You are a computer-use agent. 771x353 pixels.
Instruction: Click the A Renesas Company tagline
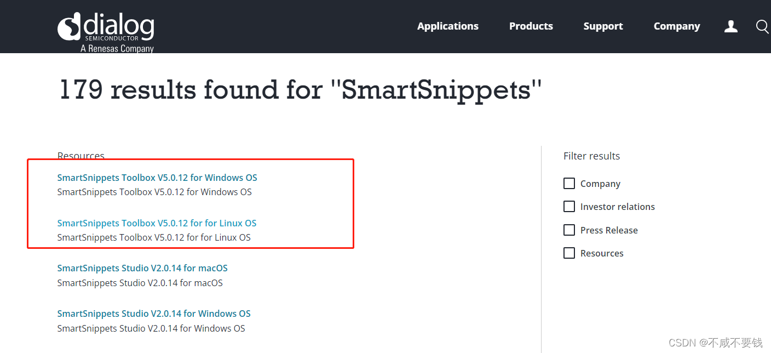[117, 48]
